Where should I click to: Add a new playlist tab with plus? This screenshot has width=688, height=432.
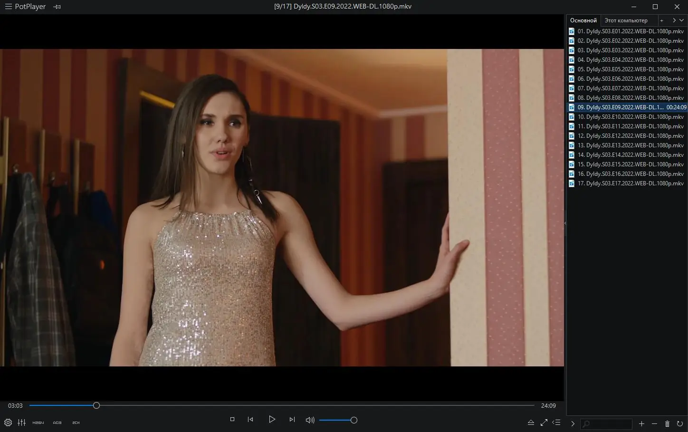pos(661,20)
